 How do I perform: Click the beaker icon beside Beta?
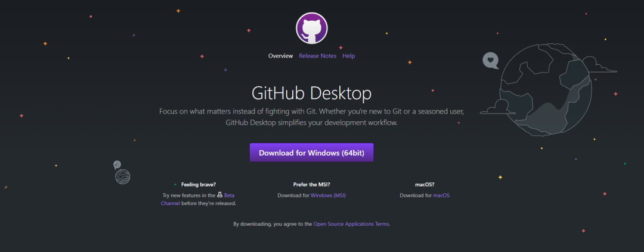tap(219, 195)
